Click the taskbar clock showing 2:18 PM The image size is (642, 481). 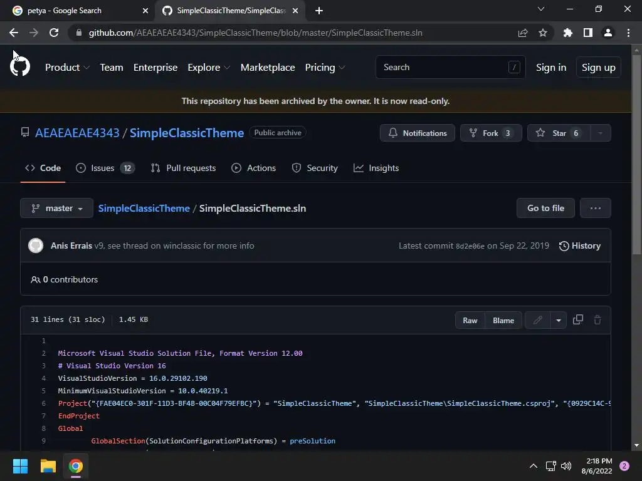[597, 466]
